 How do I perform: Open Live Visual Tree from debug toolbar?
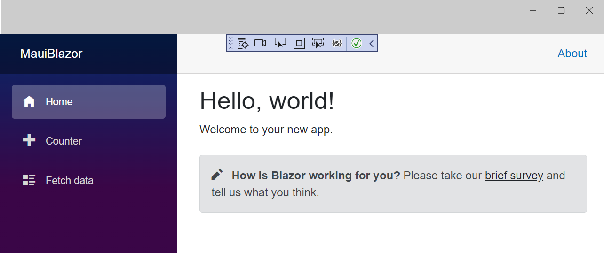243,44
